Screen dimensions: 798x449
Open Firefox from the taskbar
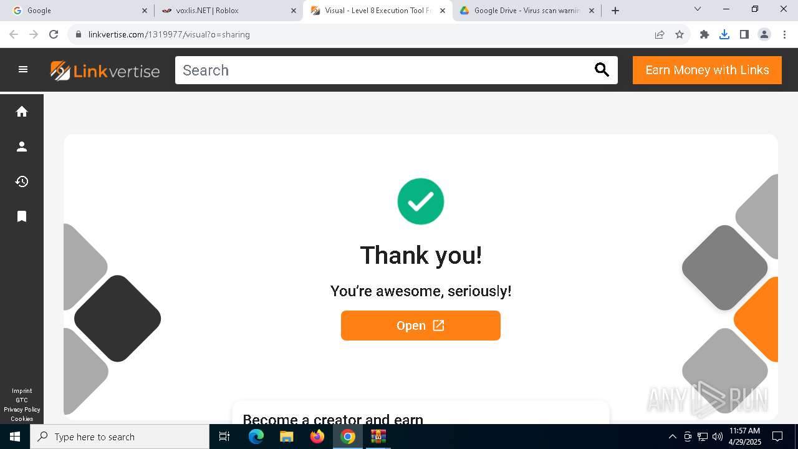[317, 437]
